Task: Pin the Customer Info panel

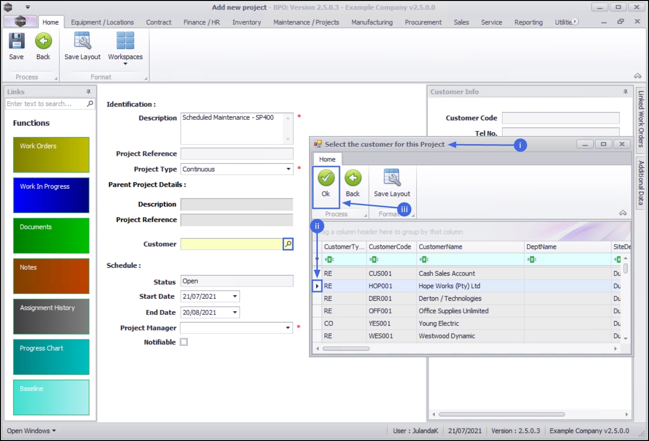Action: 625,92
